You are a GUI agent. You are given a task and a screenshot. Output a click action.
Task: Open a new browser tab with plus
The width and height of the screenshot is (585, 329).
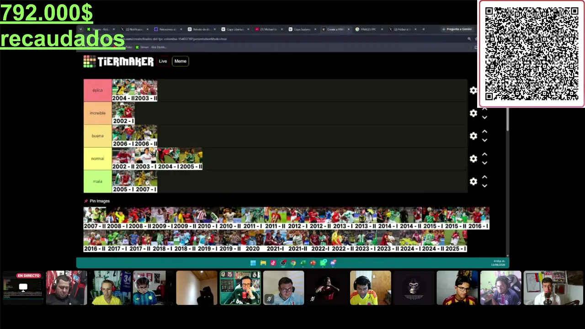click(x=423, y=29)
